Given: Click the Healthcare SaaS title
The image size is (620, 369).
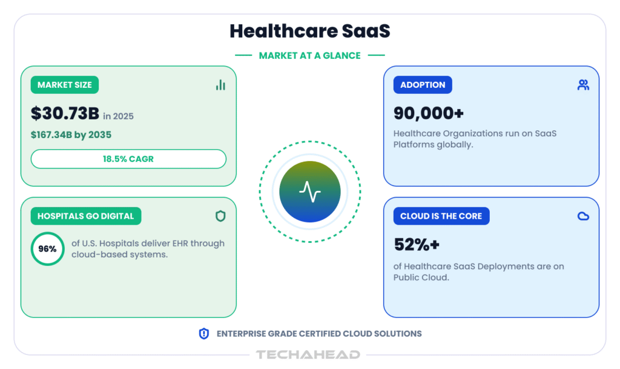Looking at the screenshot, I should coord(310,32).
